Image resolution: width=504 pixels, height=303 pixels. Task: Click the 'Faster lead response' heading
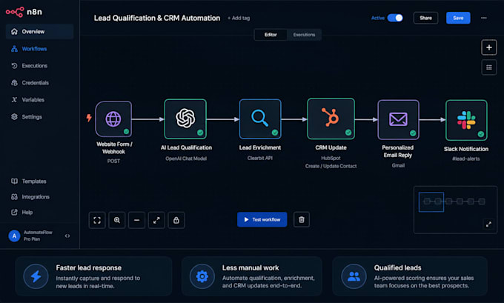point(89,267)
